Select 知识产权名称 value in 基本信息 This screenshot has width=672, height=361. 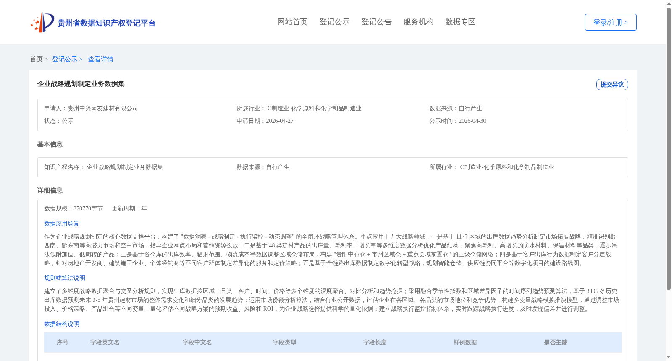pyautogui.click(x=125, y=167)
